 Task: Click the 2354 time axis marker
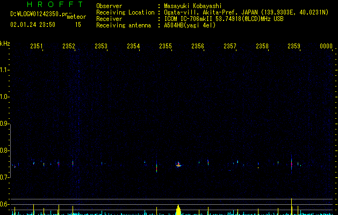click(133, 46)
